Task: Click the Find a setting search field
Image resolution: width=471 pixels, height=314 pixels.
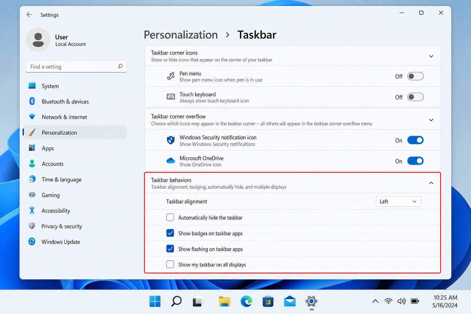Action: (x=76, y=67)
